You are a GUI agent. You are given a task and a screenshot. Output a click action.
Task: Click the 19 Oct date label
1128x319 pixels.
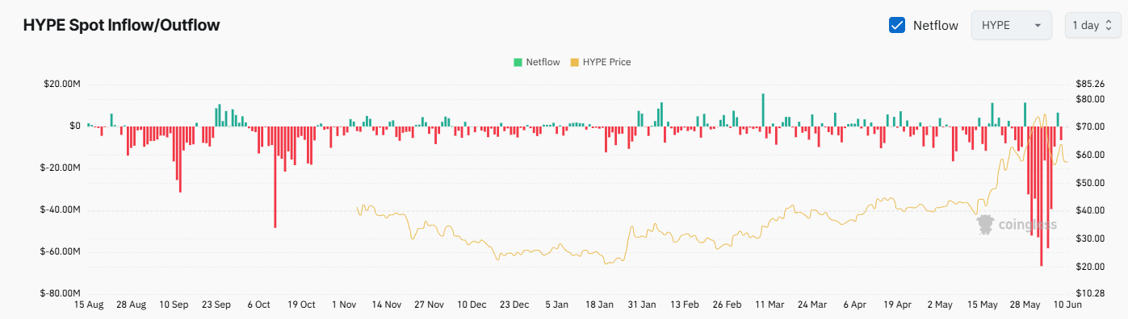[302, 305]
